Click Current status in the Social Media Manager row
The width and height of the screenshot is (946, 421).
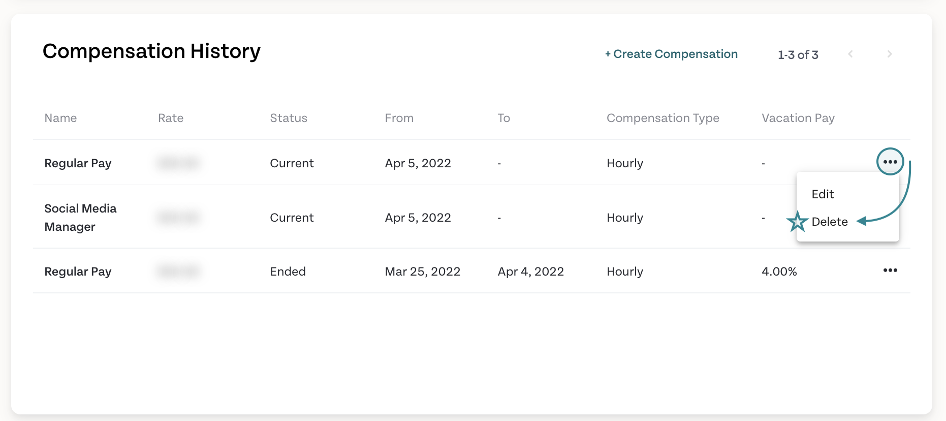[x=292, y=218]
